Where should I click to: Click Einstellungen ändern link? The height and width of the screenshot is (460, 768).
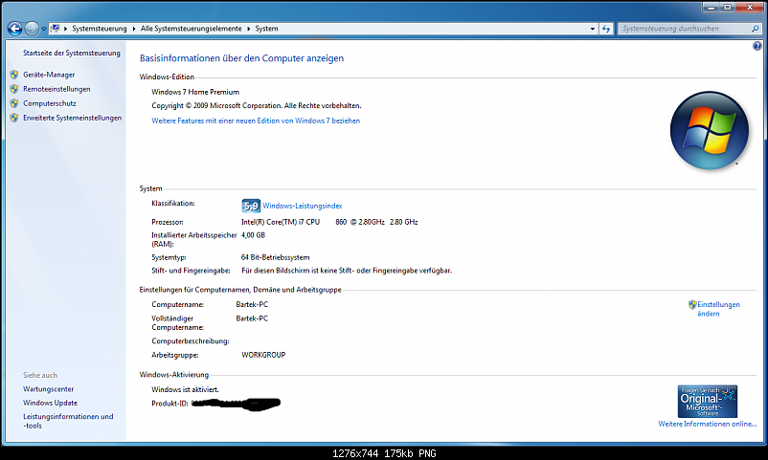click(x=718, y=309)
